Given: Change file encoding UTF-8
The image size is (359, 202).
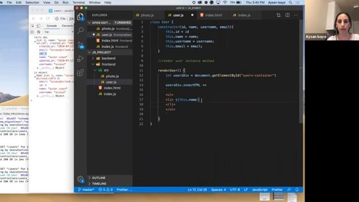Looking at the screenshot, I should [235, 190].
